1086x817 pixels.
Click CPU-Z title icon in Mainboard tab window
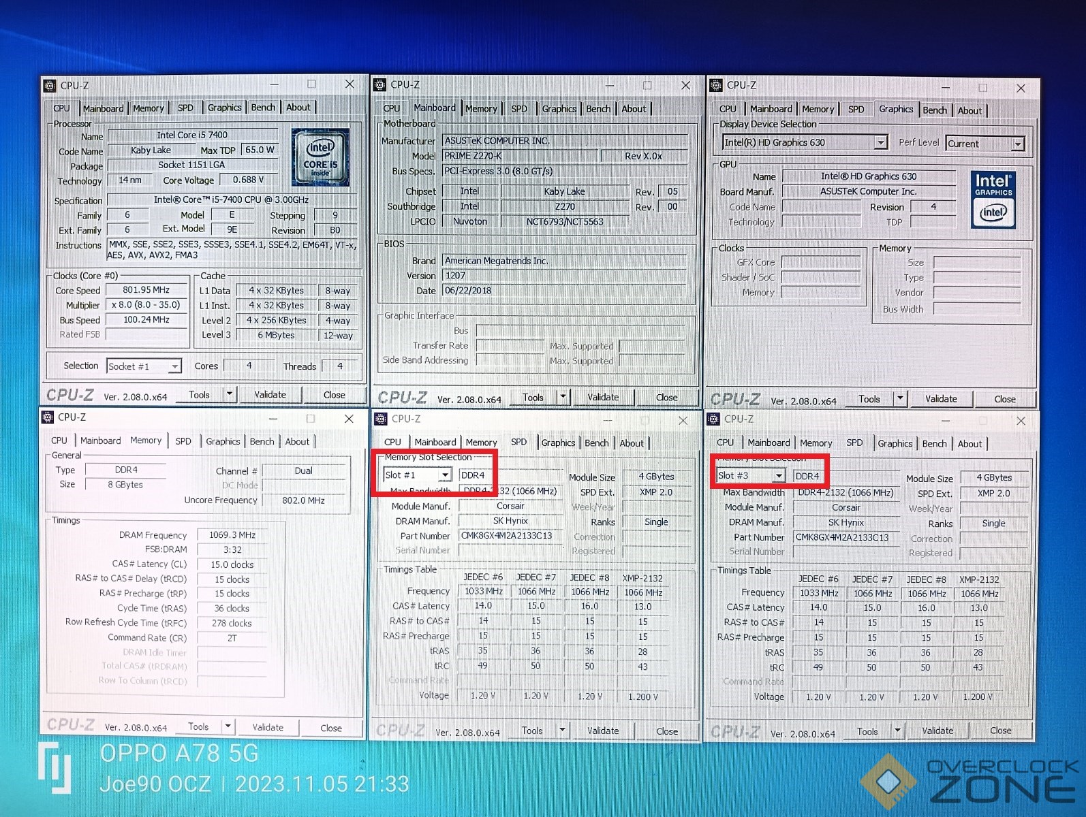click(379, 85)
